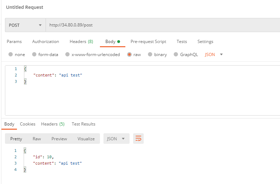The image size is (280, 184).
Task: Show response Cookies tab
Action: 28,124
